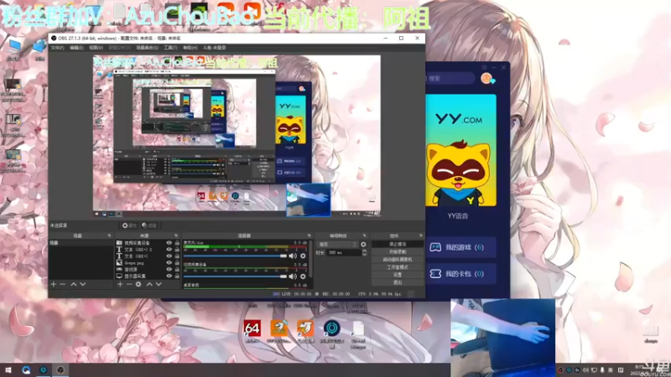Image resolution: width=671 pixels, height=377 pixels.
Task: Pop out the Controls dock panel
Action: click(421, 236)
